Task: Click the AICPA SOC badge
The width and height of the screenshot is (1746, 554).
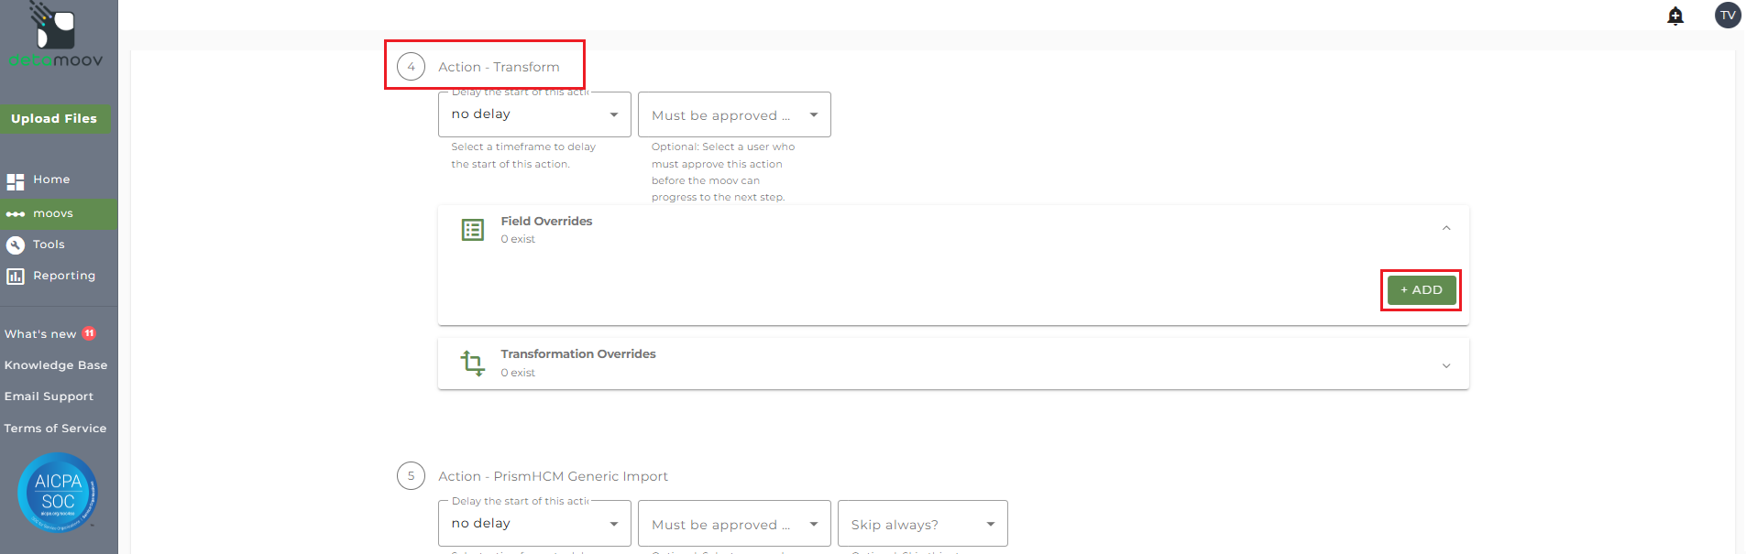Action: point(58,493)
